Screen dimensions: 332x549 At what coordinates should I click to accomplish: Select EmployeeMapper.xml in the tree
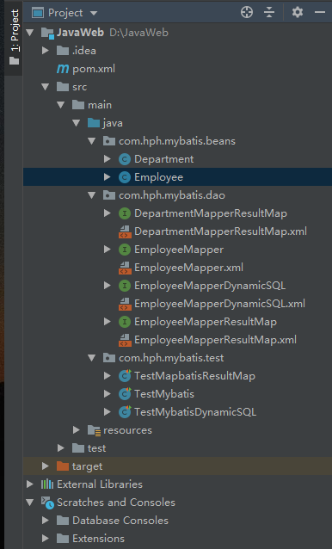[x=188, y=268]
